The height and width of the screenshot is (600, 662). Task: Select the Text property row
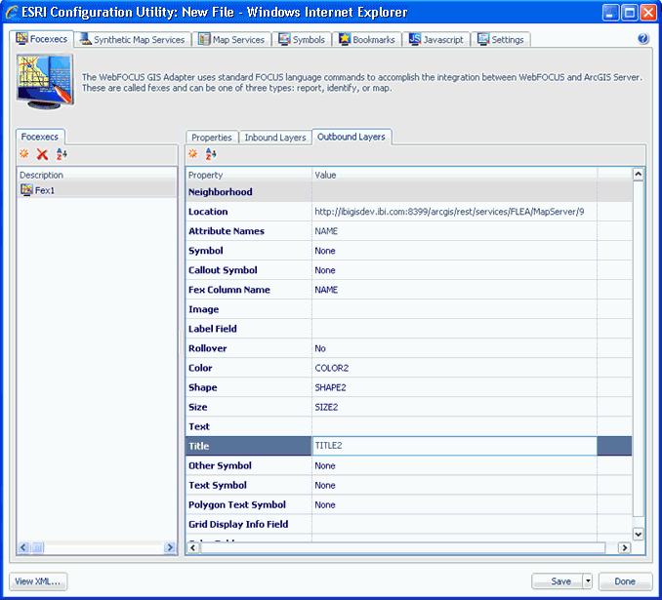coord(408,426)
